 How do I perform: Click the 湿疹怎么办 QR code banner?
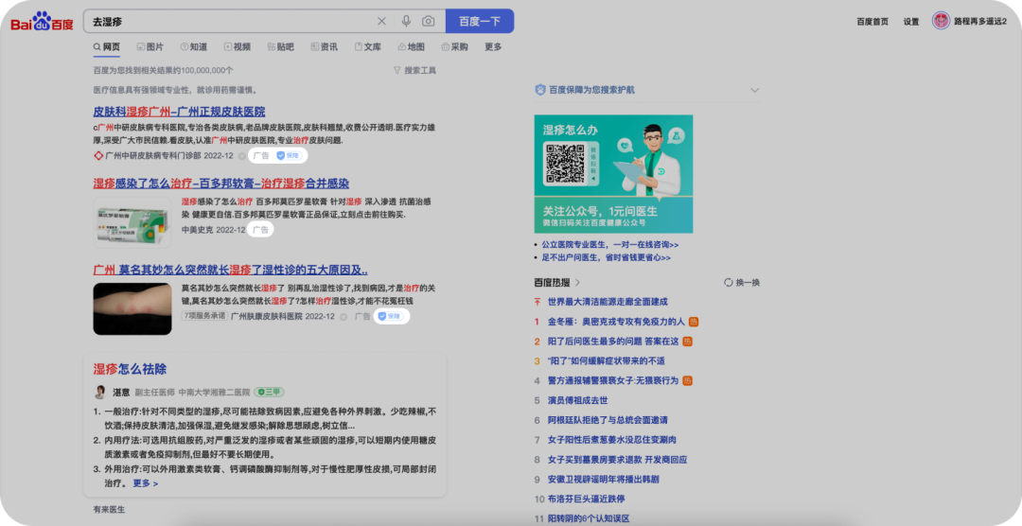[613, 174]
